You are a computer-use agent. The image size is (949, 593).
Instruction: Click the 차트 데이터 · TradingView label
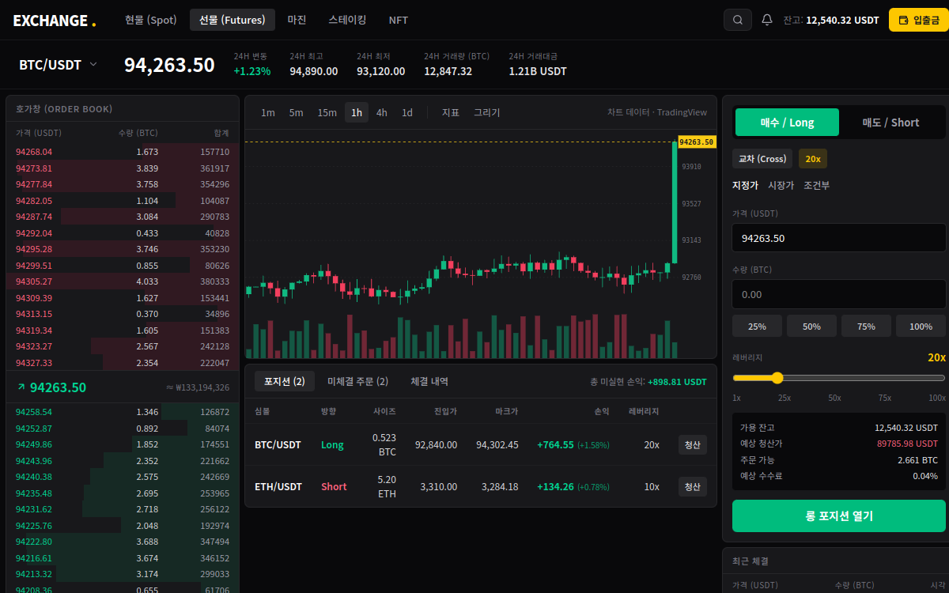tap(657, 112)
